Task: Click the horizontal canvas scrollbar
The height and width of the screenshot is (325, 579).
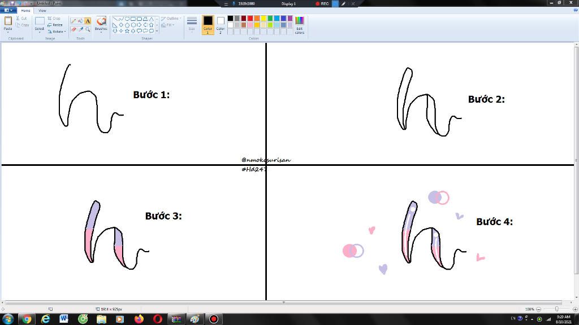Action: coord(284,302)
